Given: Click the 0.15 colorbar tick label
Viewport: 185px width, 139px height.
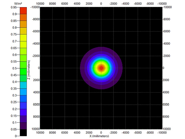Looking at the screenshot, I should [14, 116].
